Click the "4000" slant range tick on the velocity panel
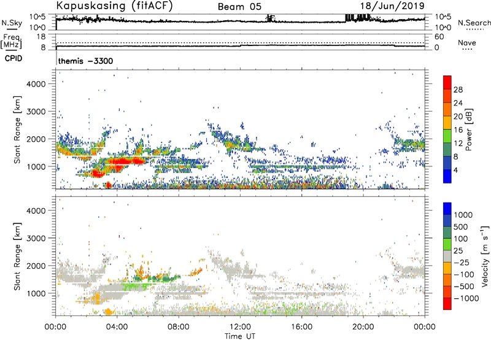Screen dimensions: 491x340 tap(36, 211)
